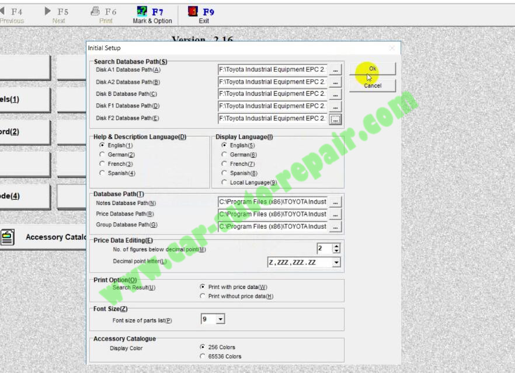Select French(3) help language

pos(102,163)
